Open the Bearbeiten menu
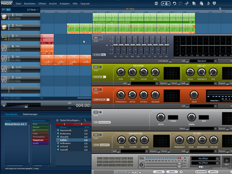The width and height of the screenshot is (232, 174). tap(30, 3)
